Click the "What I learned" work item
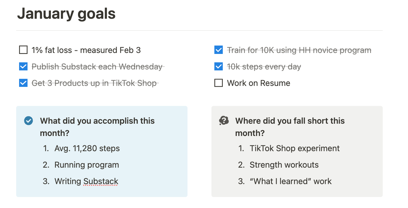Image resolution: width=408 pixels, height=208 pixels. (x=290, y=181)
